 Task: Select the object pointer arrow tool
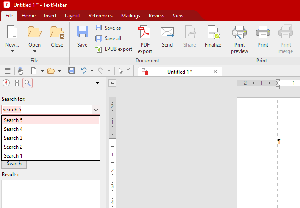(x=120, y=71)
